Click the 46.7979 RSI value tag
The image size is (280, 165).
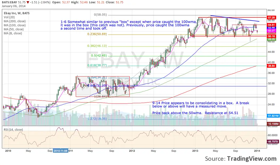(273, 142)
